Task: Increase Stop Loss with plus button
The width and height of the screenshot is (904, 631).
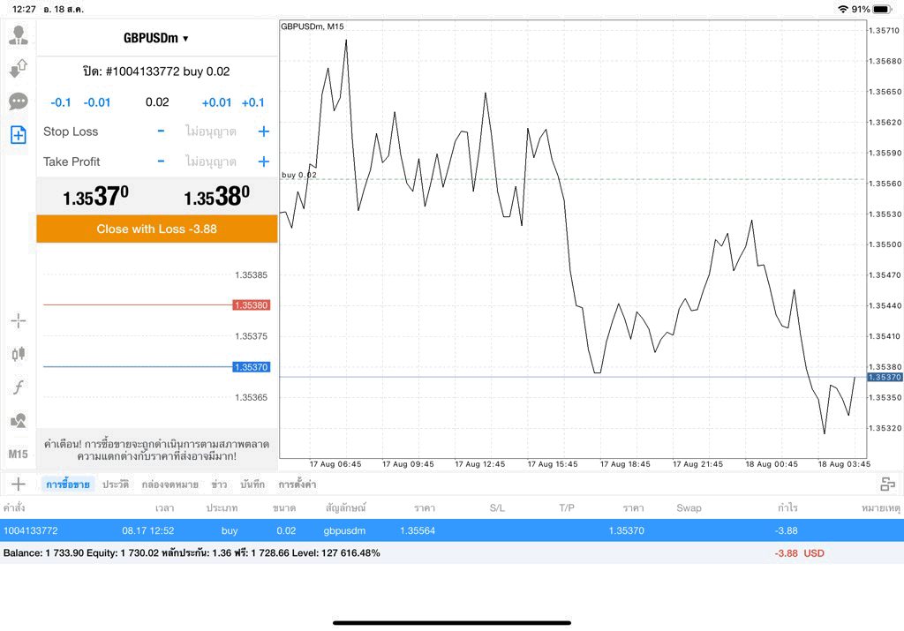Action: coord(263,131)
